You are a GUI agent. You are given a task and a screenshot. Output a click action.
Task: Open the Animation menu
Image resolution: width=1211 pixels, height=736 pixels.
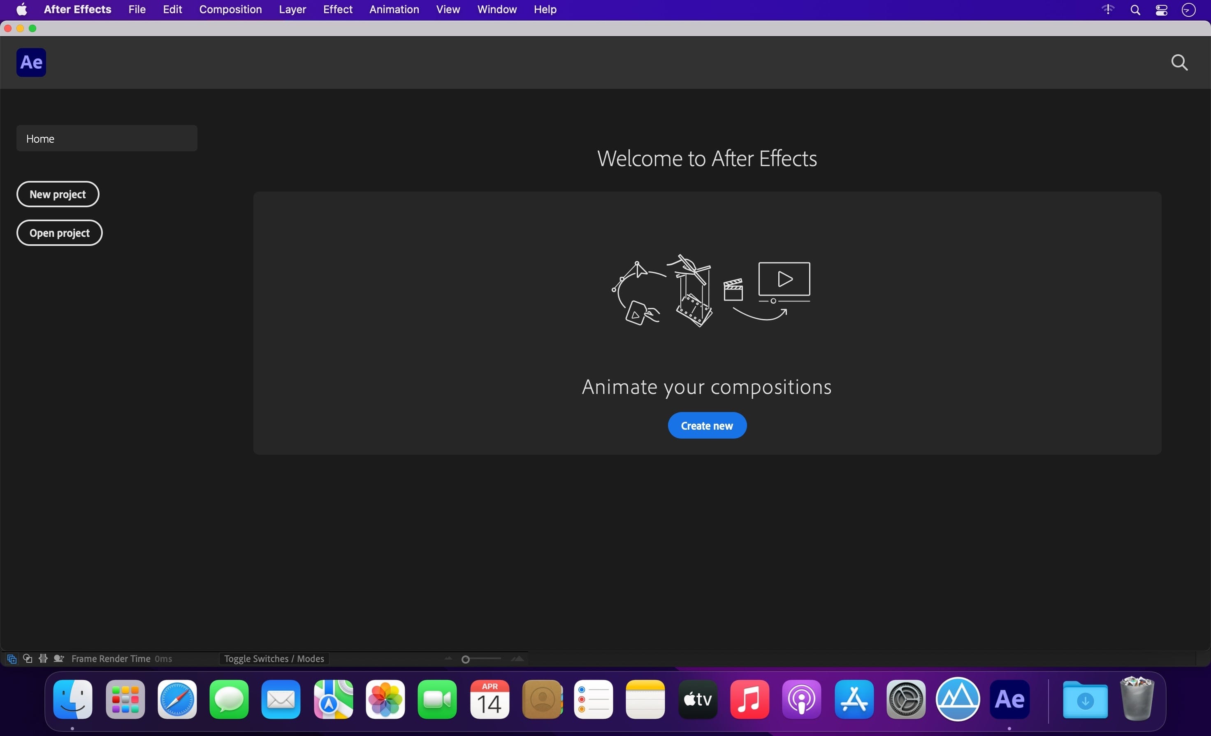[394, 10]
